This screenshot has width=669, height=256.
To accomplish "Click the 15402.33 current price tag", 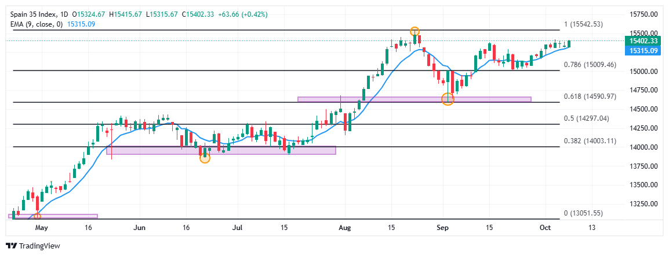I will tap(643, 41).
